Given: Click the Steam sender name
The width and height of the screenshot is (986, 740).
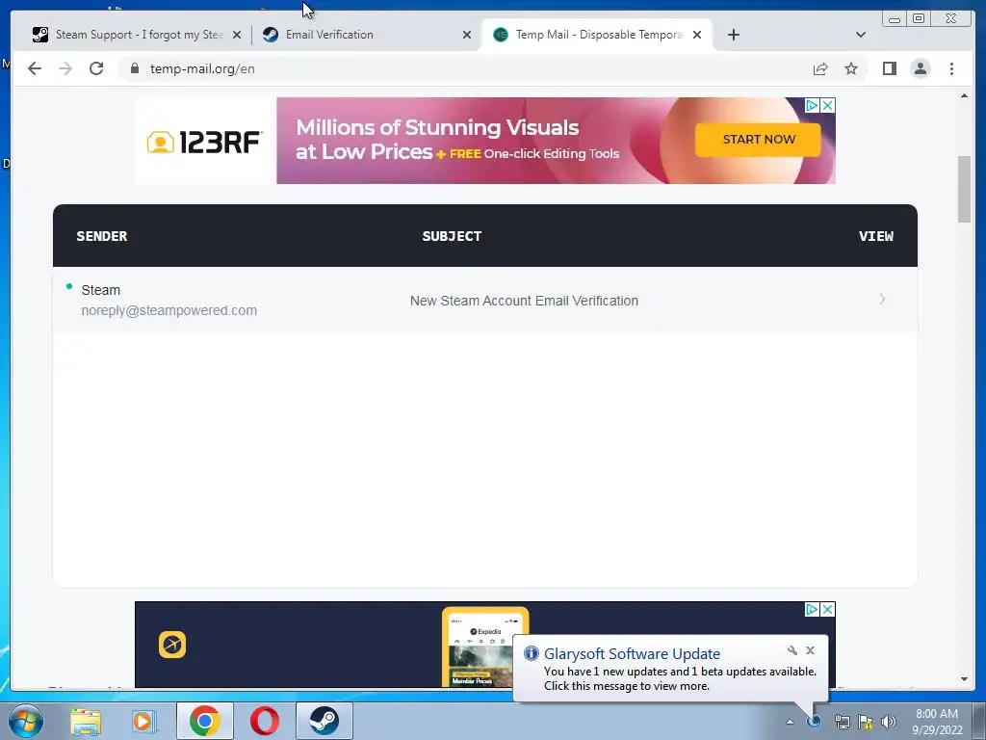Looking at the screenshot, I should (100, 290).
